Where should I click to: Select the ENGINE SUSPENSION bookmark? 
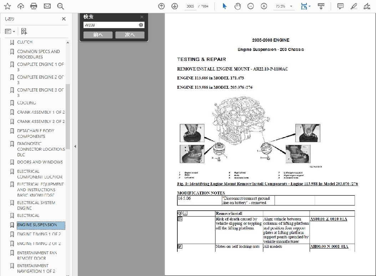pos(41,225)
